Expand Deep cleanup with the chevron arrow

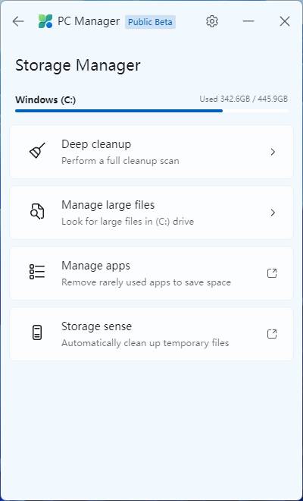point(273,152)
